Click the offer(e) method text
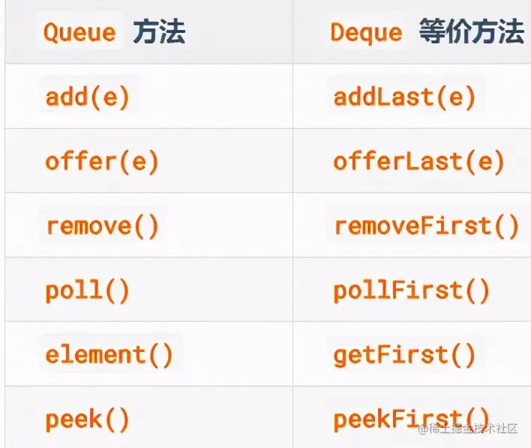The height and width of the screenshot is (448, 531). click(101, 162)
